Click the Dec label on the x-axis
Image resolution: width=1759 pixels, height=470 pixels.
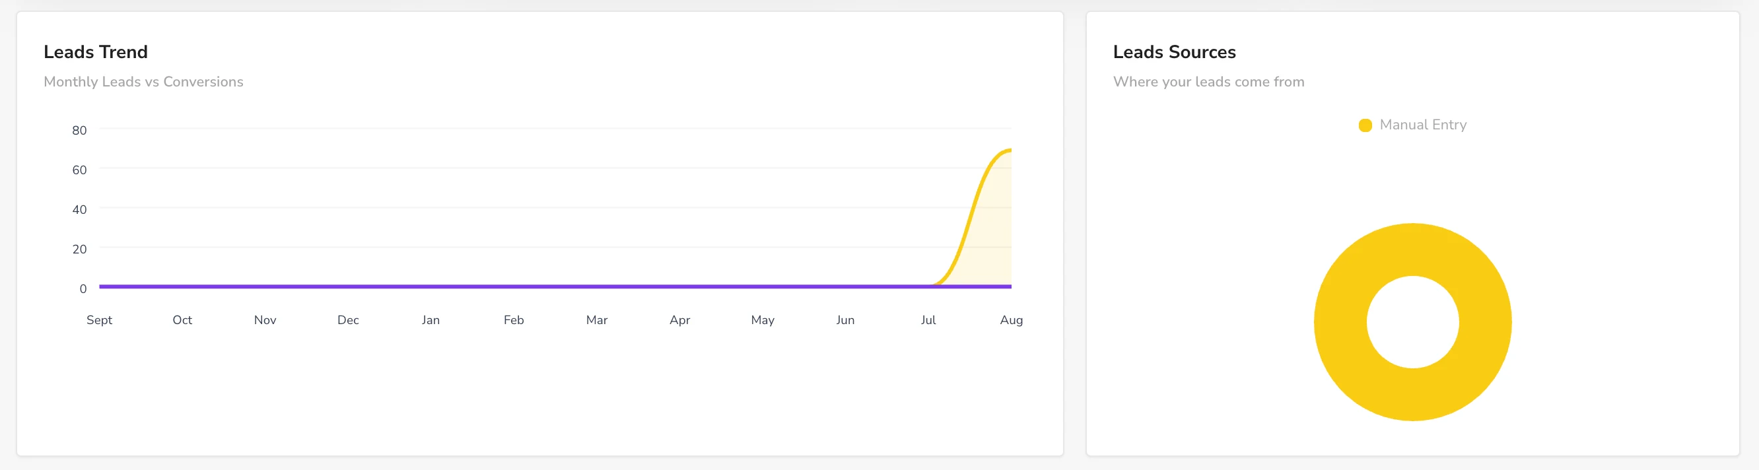click(347, 319)
